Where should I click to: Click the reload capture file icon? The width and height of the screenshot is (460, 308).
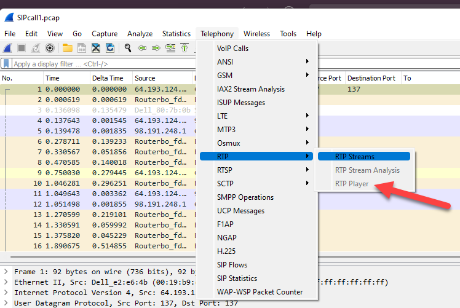click(x=110, y=48)
